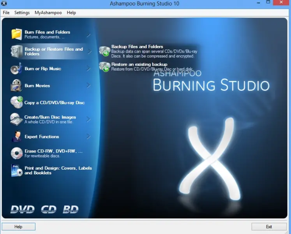The height and width of the screenshot is (234, 291).
Task: Open Print and Design: Covers, Labels and Booklets
Action: click(x=58, y=170)
